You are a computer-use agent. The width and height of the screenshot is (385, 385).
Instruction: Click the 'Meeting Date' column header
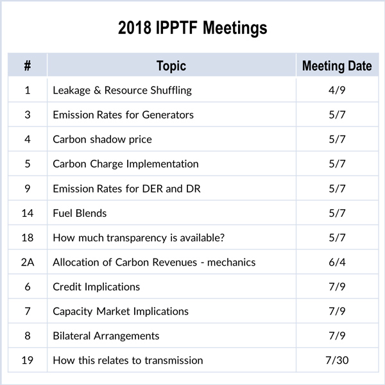[x=337, y=65]
